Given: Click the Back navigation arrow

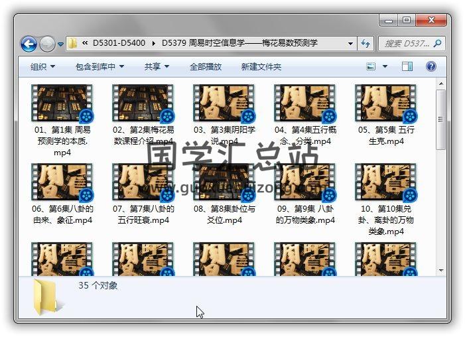Looking at the screenshot, I should [29, 44].
